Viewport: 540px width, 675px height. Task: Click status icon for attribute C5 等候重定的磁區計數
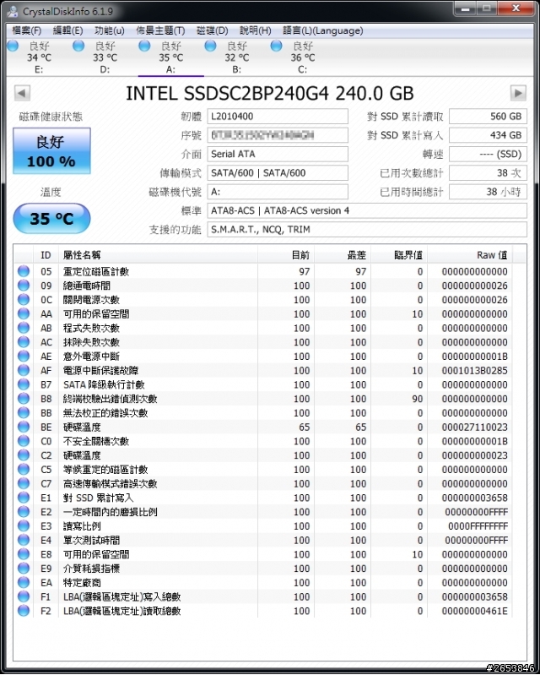24,469
